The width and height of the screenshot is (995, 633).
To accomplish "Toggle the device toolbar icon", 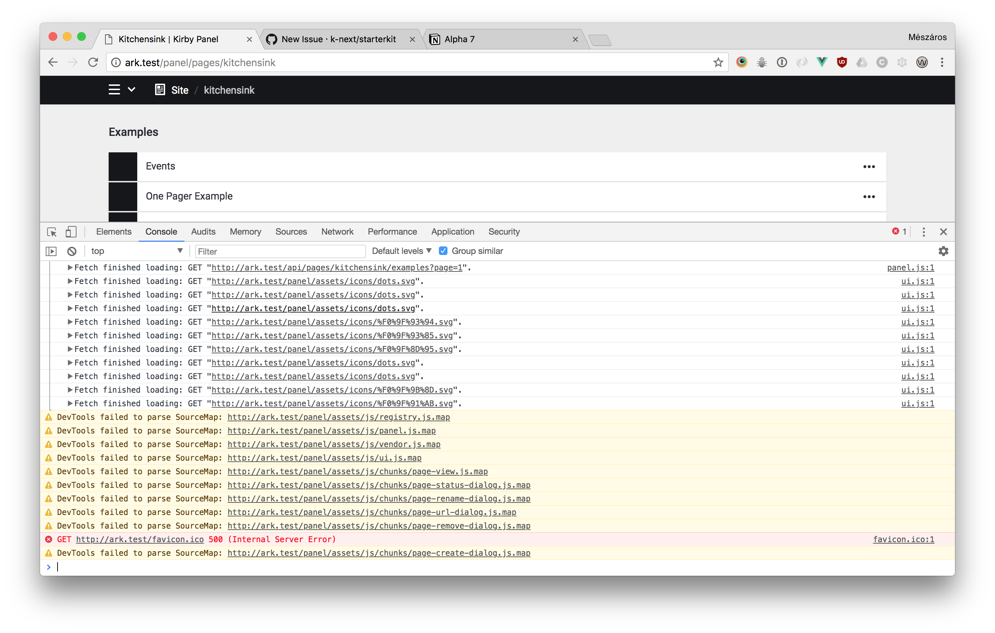I will point(71,232).
